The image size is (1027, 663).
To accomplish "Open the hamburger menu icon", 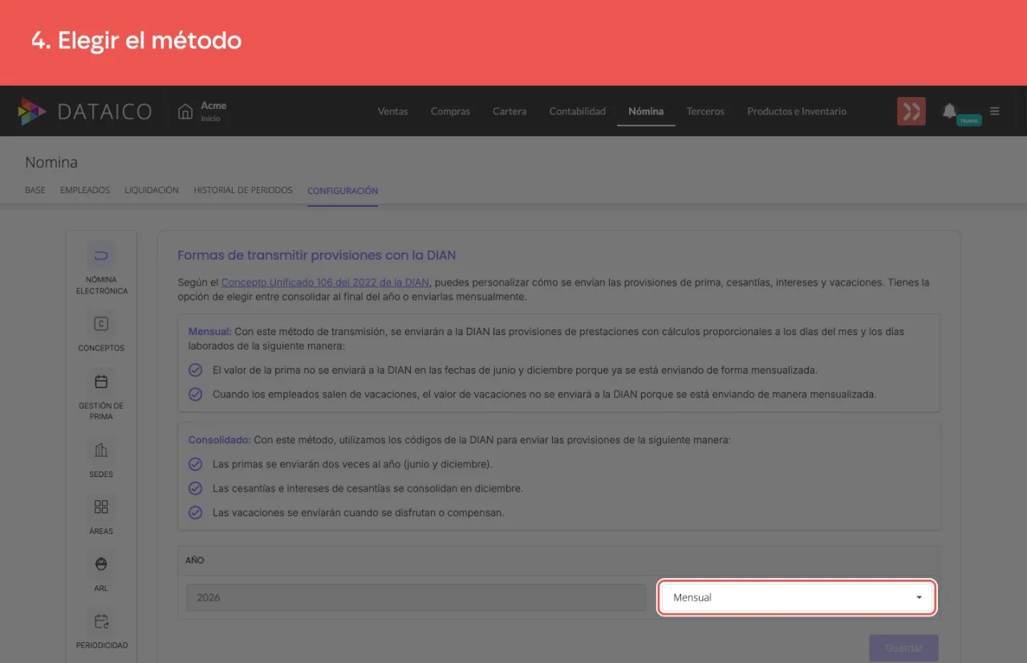I will pos(995,111).
